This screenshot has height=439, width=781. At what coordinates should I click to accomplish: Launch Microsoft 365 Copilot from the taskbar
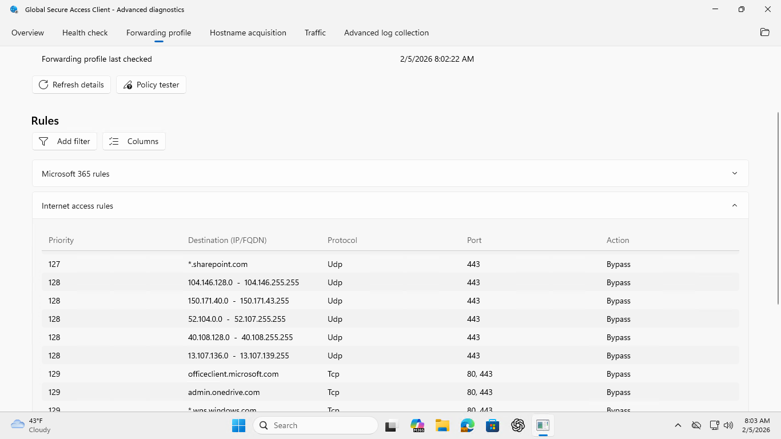click(x=417, y=425)
